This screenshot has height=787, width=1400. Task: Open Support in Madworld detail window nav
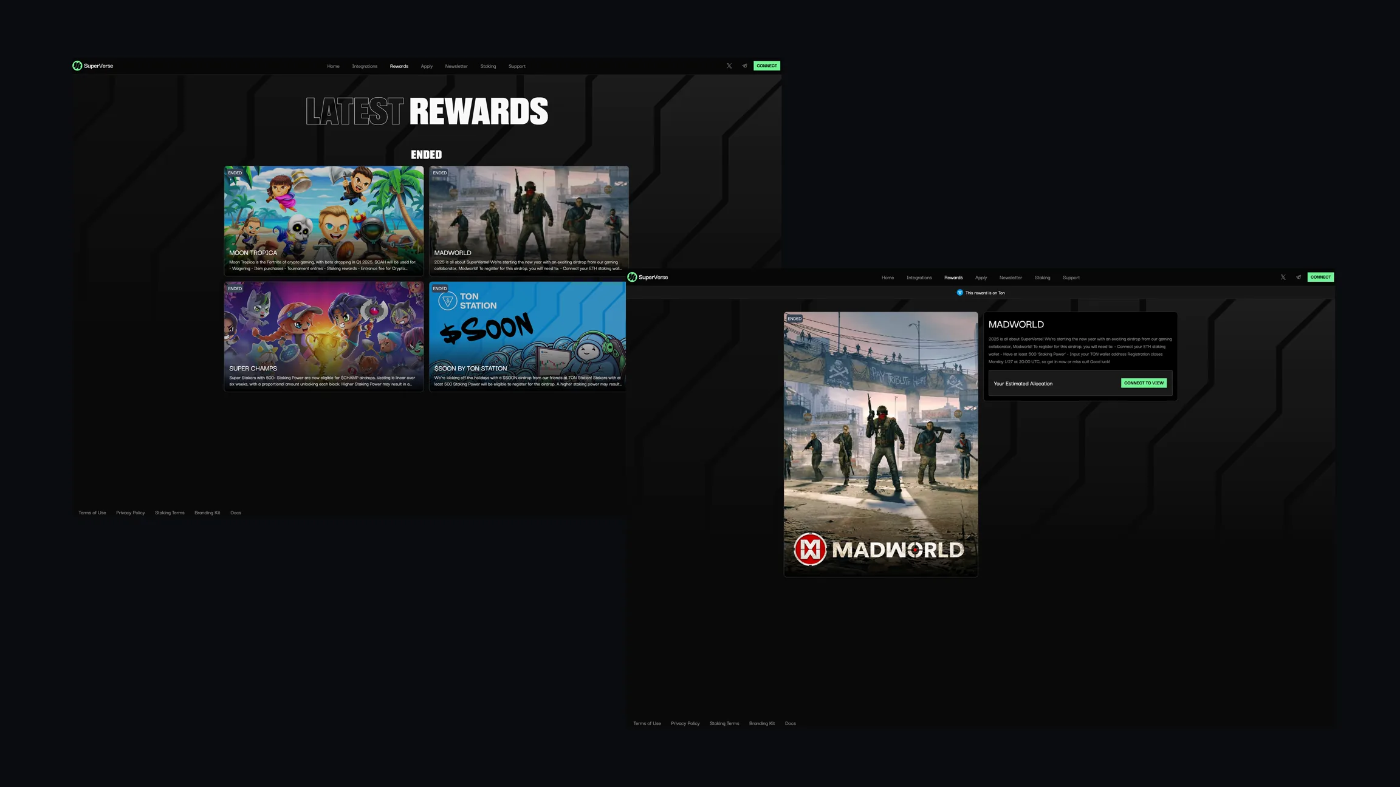click(x=1071, y=278)
